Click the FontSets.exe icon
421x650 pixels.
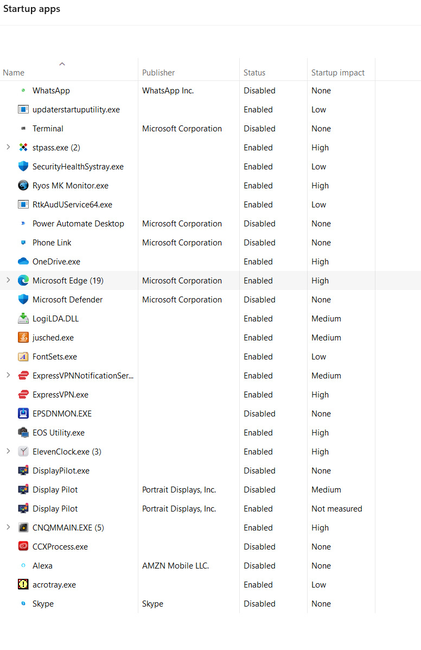click(x=23, y=357)
